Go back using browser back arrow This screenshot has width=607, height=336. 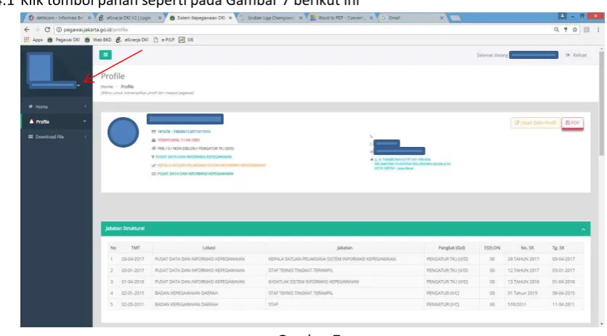tap(27, 29)
